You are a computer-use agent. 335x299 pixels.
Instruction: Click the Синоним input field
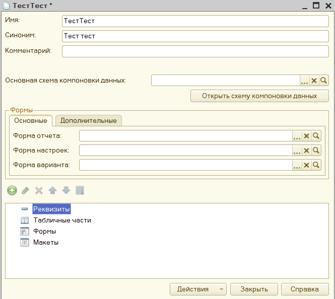click(195, 36)
